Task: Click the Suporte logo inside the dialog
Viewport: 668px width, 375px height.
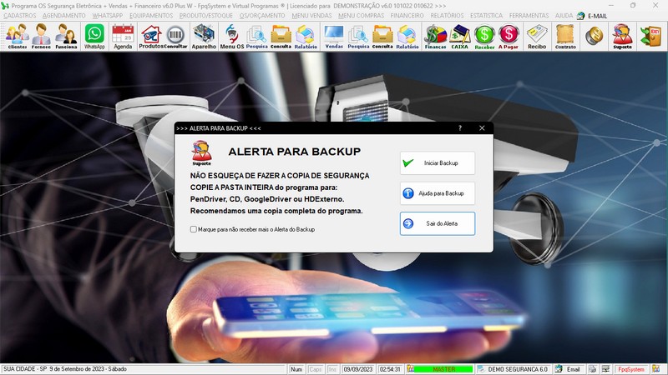Action: [201, 153]
